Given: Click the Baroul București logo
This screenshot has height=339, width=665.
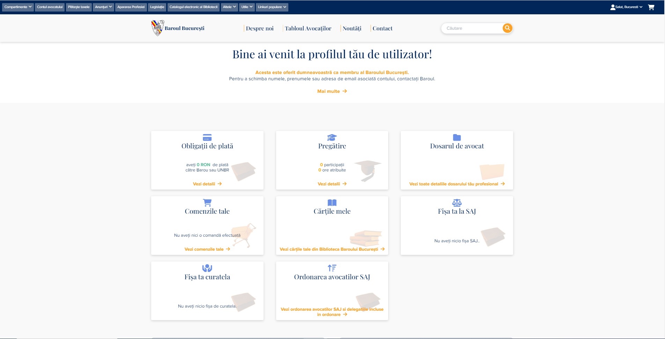Looking at the screenshot, I should pos(177,28).
